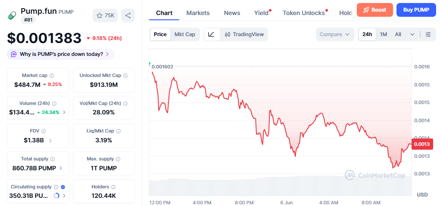Add PUMP to watchlist with star button
Viewport: 440px width, 206px height.
click(x=105, y=15)
